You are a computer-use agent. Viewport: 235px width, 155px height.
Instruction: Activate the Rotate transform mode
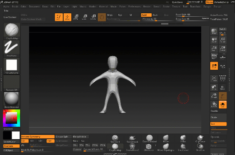click(93, 17)
